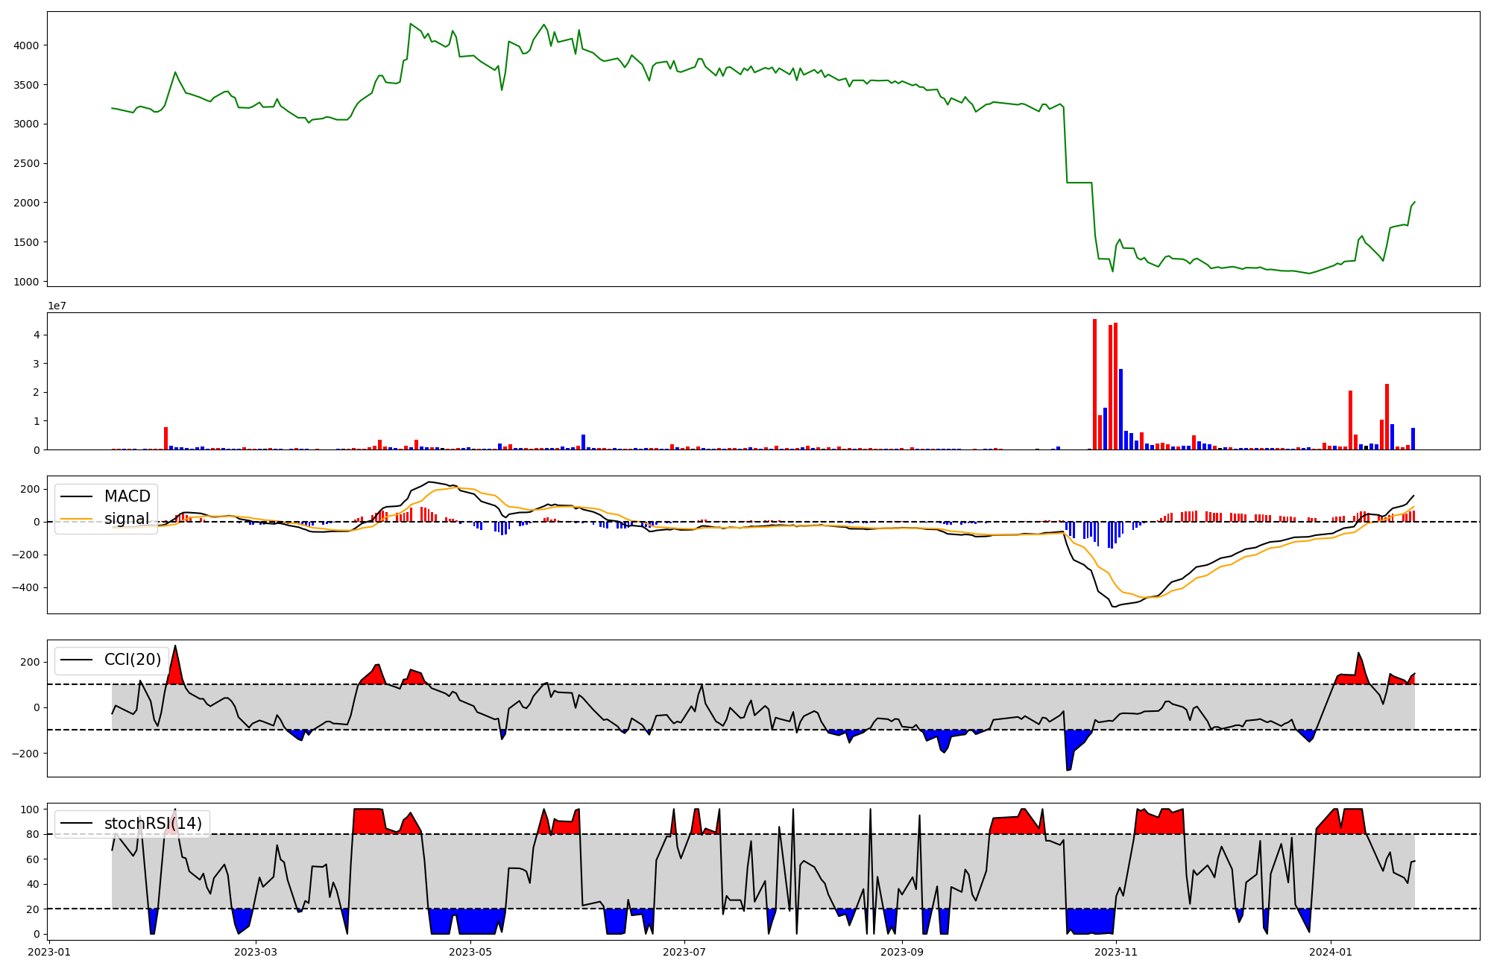
Task: Click the 2023-09 date tick label
Action: (x=902, y=952)
